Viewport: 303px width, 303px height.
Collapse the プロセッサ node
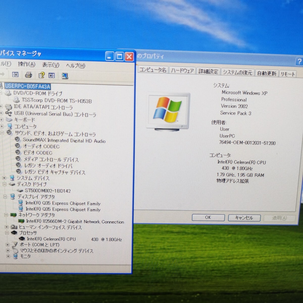click(x=7, y=233)
